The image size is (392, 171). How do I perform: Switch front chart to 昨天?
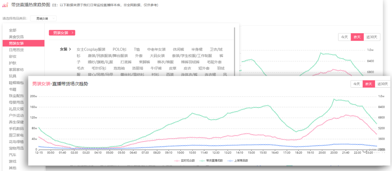pos(369,84)
